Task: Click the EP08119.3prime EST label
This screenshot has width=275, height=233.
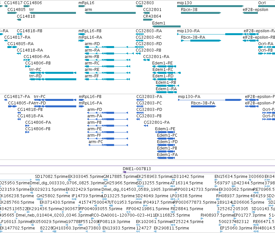Action: click(114, 222)
